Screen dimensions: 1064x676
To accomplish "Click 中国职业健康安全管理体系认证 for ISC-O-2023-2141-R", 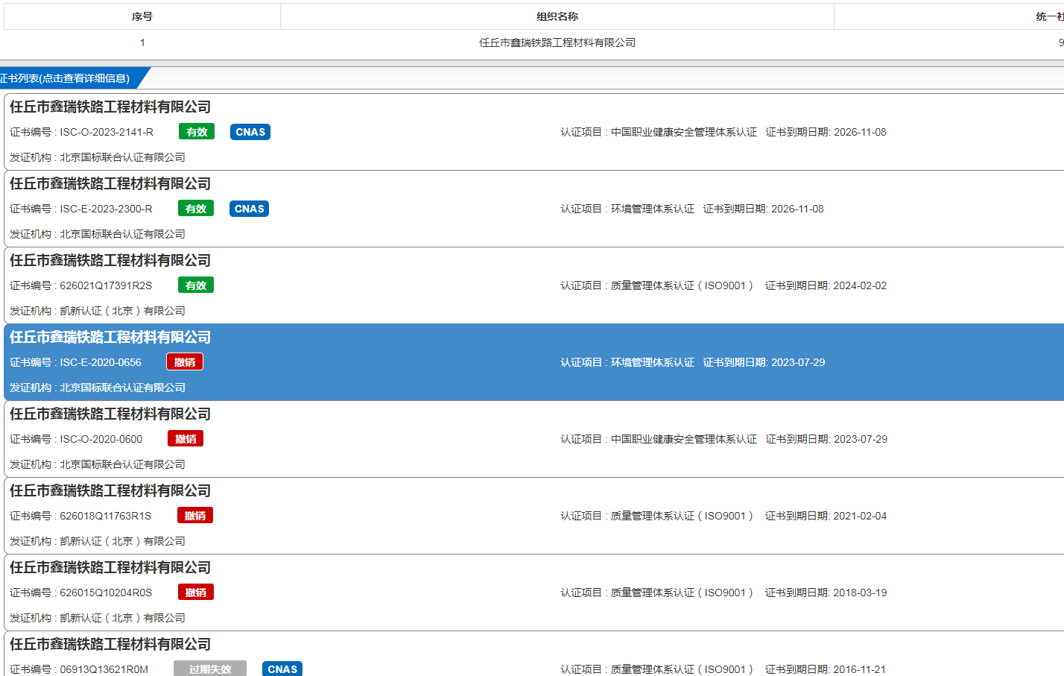I will pos(684,132).
